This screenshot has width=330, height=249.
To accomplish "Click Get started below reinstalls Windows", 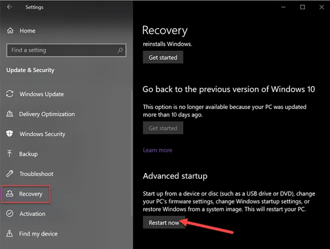I will (163, 57).
